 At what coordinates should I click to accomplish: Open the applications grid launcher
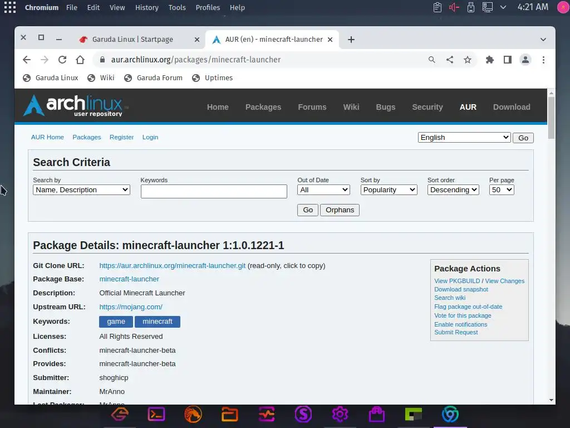10,7
